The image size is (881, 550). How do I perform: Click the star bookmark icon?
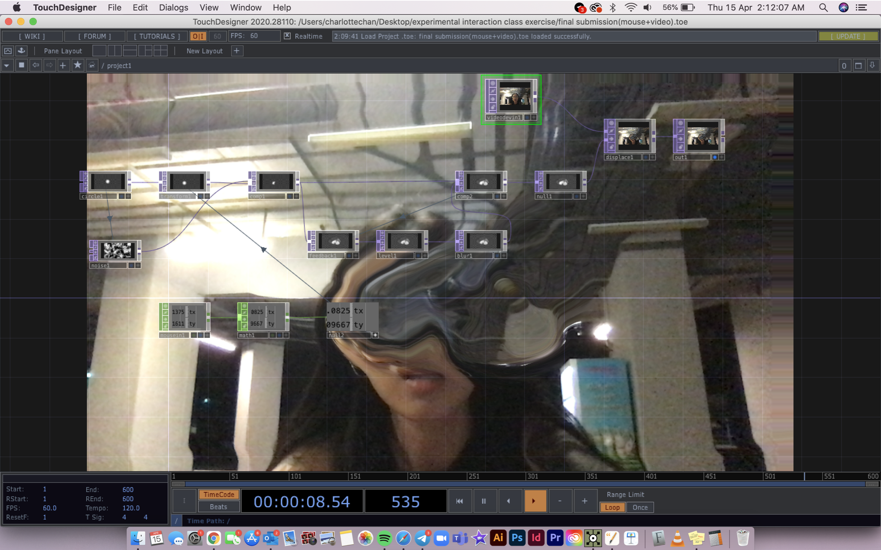pos(78,65)
